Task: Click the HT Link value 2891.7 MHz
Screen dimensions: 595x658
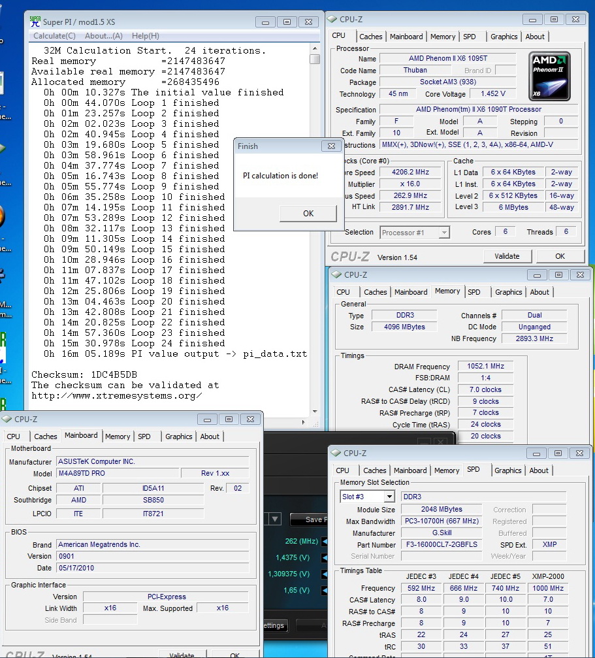Action: coord(411,207)
